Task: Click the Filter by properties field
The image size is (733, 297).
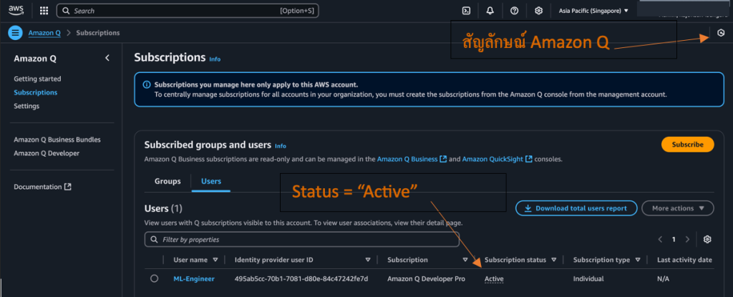Action: 302,240
